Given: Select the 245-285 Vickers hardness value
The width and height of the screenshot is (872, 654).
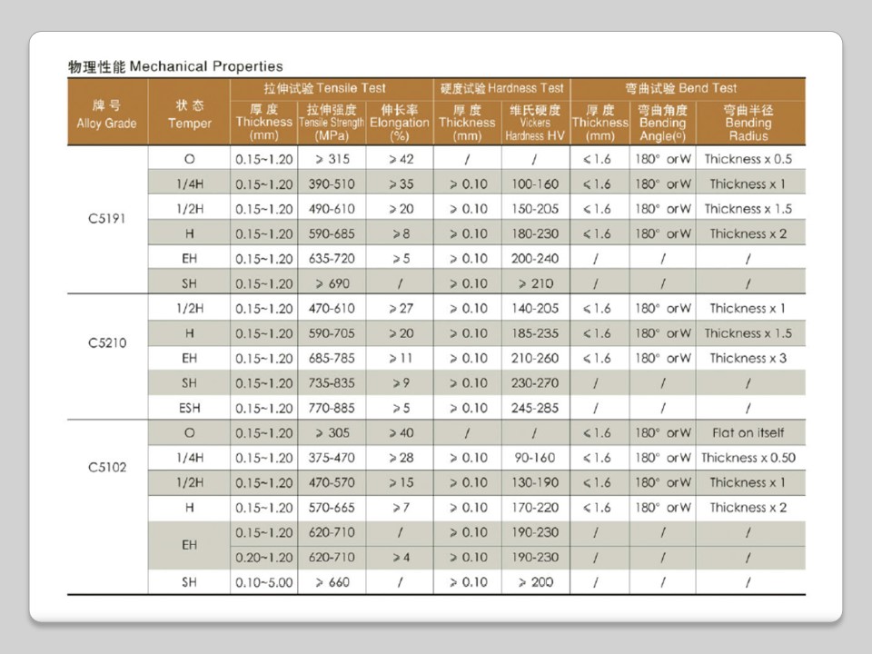Looking at the screenshot, I should 536,408.
